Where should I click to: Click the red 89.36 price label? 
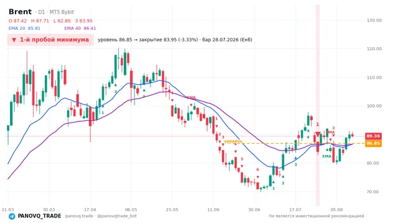click(373, 136)
